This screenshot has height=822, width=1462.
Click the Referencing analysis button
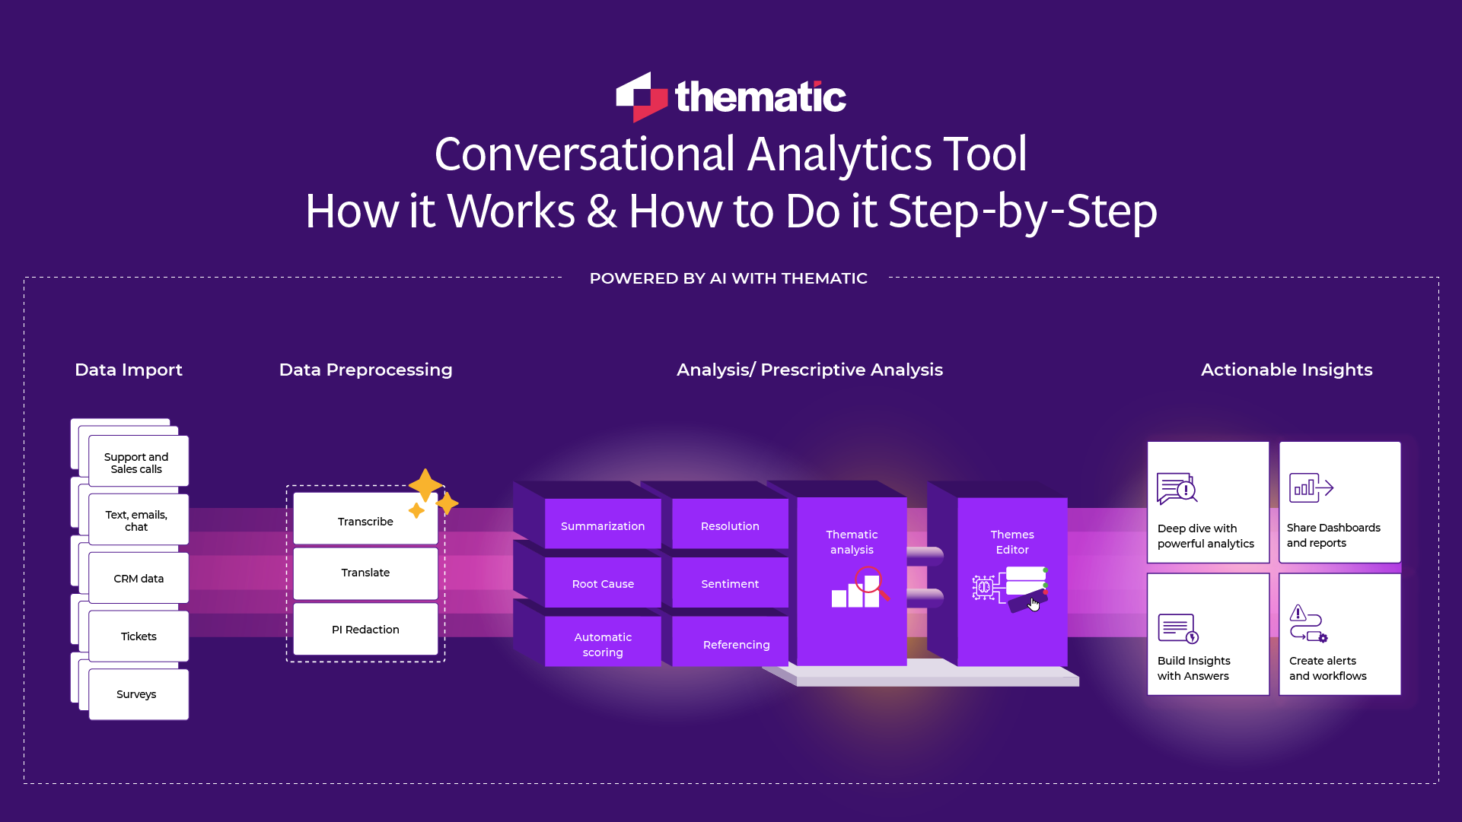[x=735, y=643]
